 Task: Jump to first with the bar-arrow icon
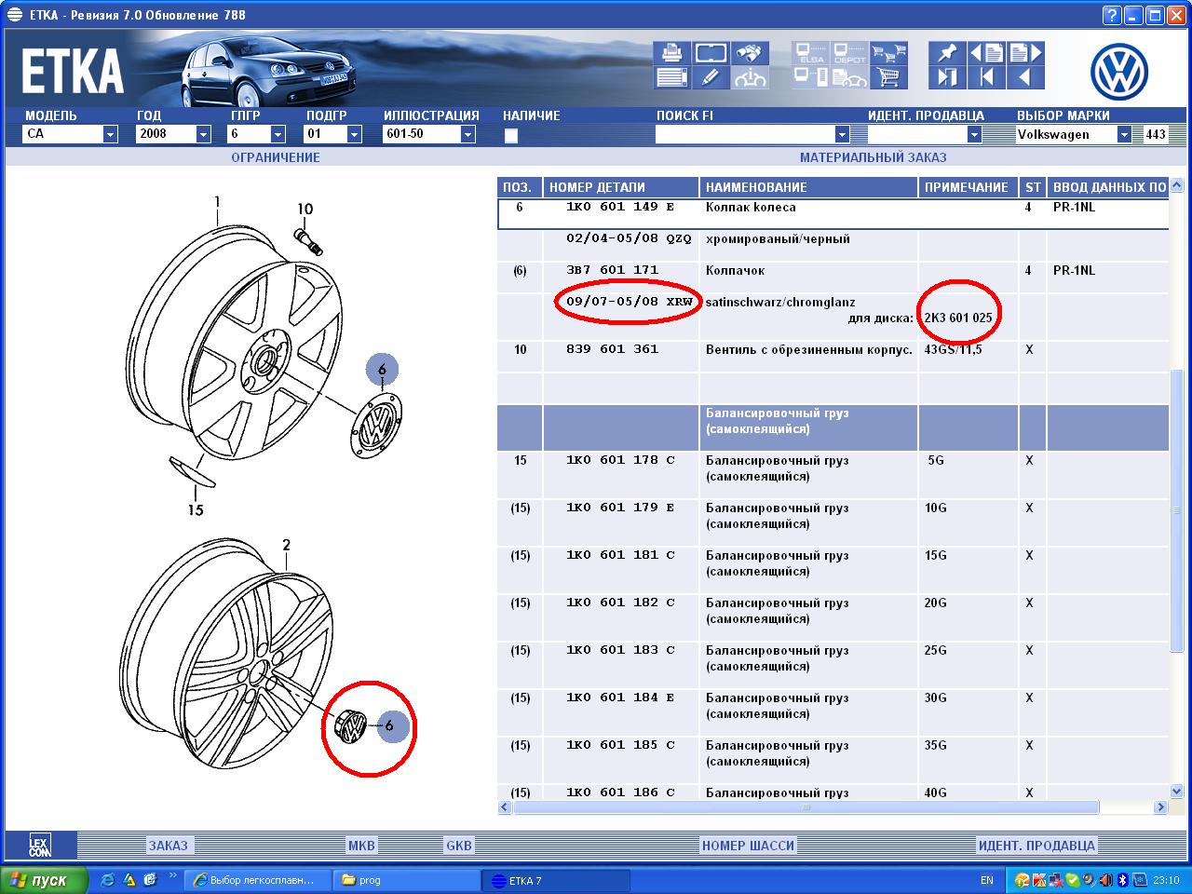pos(986,78)
